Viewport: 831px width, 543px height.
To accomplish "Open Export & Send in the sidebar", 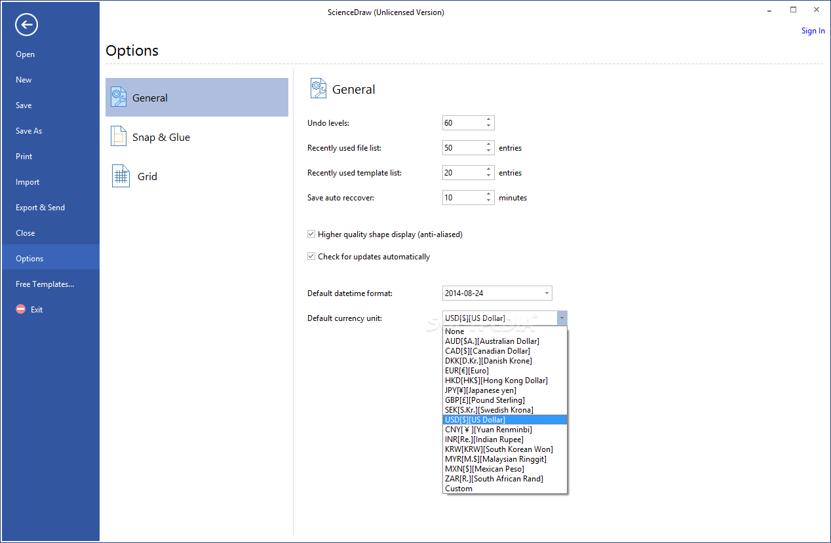I will coord(41,208).
